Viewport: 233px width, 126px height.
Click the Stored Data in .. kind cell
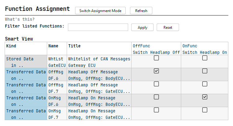(26, 62)
